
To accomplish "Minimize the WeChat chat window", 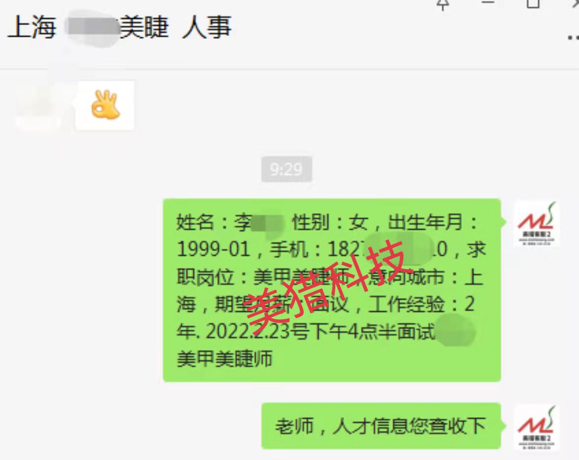I will pos(488,2).
